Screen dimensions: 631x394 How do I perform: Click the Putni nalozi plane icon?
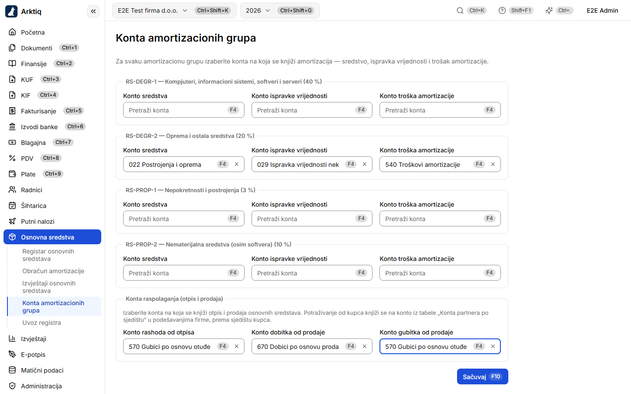(12, 221)
